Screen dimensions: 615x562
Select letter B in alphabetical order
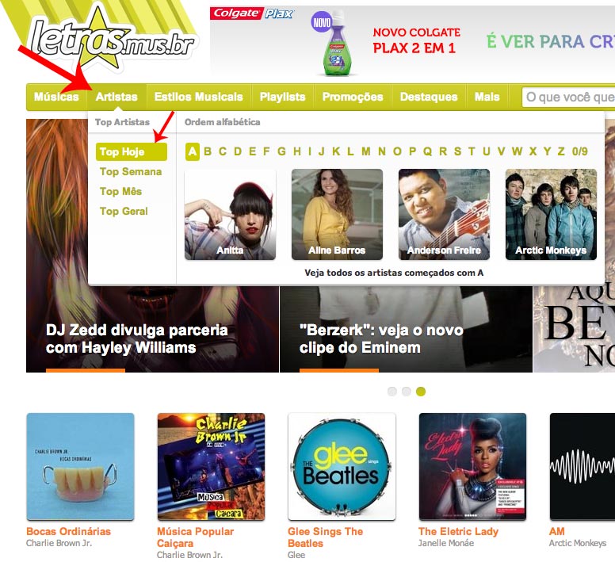208,151
